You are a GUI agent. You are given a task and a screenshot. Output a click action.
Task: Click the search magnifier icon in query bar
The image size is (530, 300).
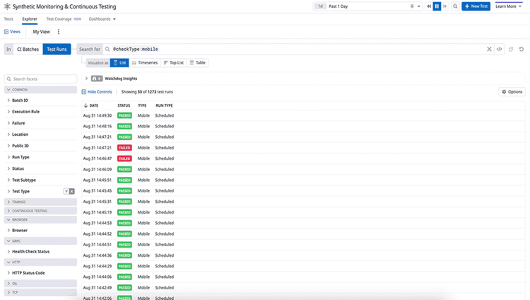[107, 49]
